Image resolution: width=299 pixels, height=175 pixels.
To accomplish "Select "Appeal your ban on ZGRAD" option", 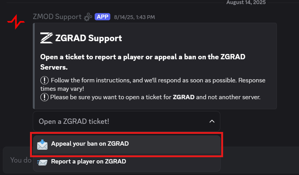I will point(90,144).
